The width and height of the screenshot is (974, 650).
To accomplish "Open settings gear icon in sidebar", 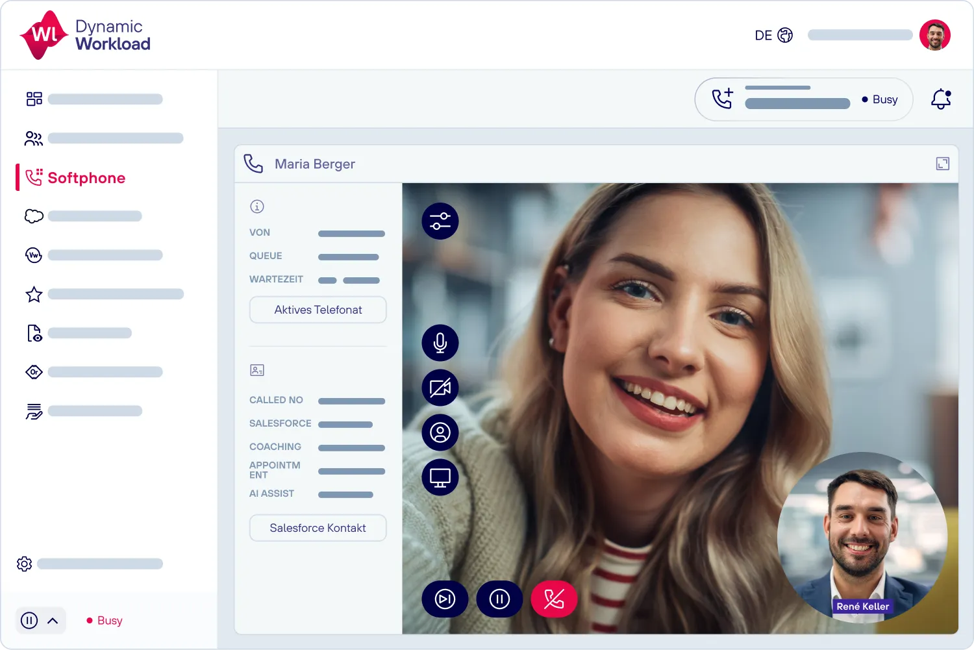I will (x=25, y=564).
